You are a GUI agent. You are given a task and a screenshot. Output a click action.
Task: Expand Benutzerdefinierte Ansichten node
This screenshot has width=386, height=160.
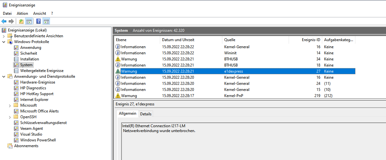click(x=4, y=36)
